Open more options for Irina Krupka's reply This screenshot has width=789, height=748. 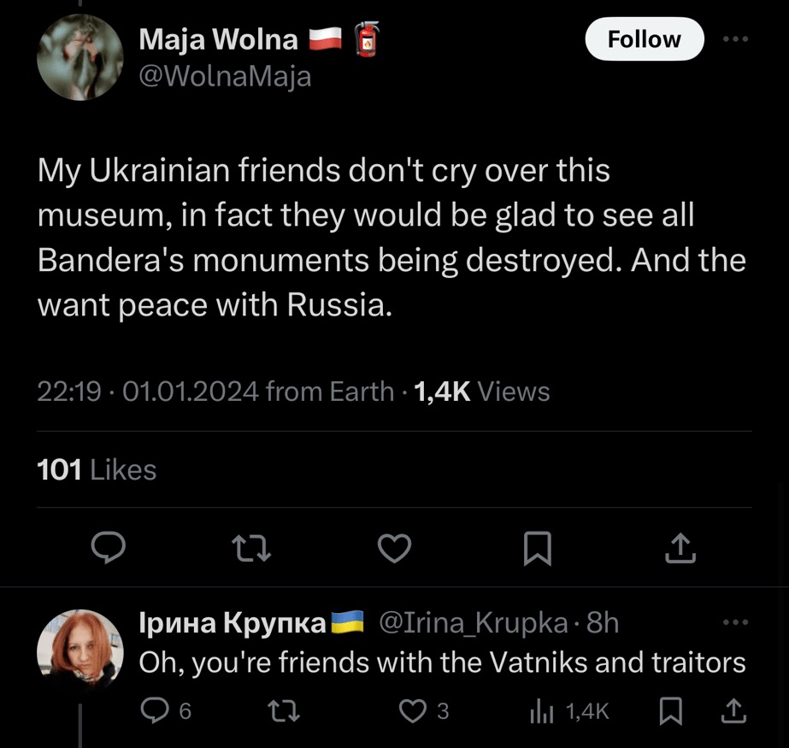pos(734,623)
